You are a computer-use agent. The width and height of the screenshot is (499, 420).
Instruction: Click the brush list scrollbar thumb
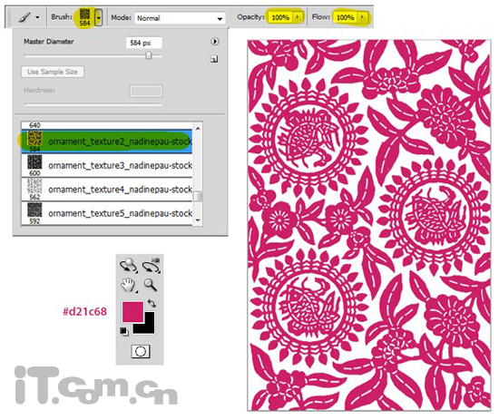point(198,196)
